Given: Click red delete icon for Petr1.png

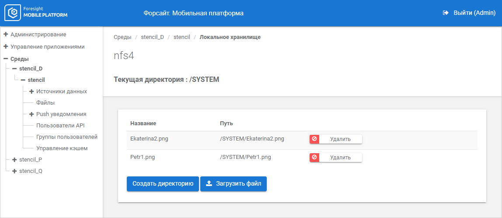Looking at the screenshot, I should pos(314,157).
